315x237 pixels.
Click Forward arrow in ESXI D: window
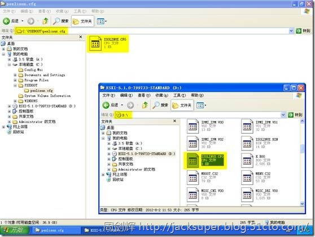(130, 105)
